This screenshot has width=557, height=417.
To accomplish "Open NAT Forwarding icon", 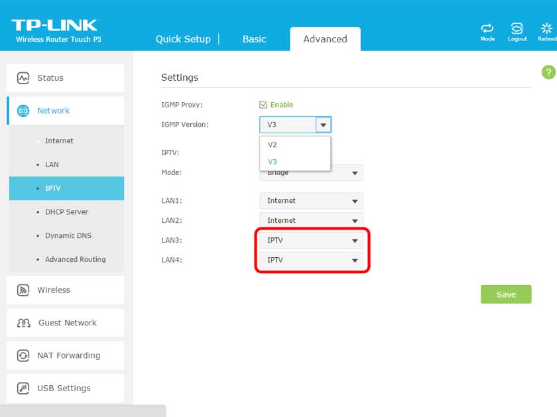I will [23, 355].
